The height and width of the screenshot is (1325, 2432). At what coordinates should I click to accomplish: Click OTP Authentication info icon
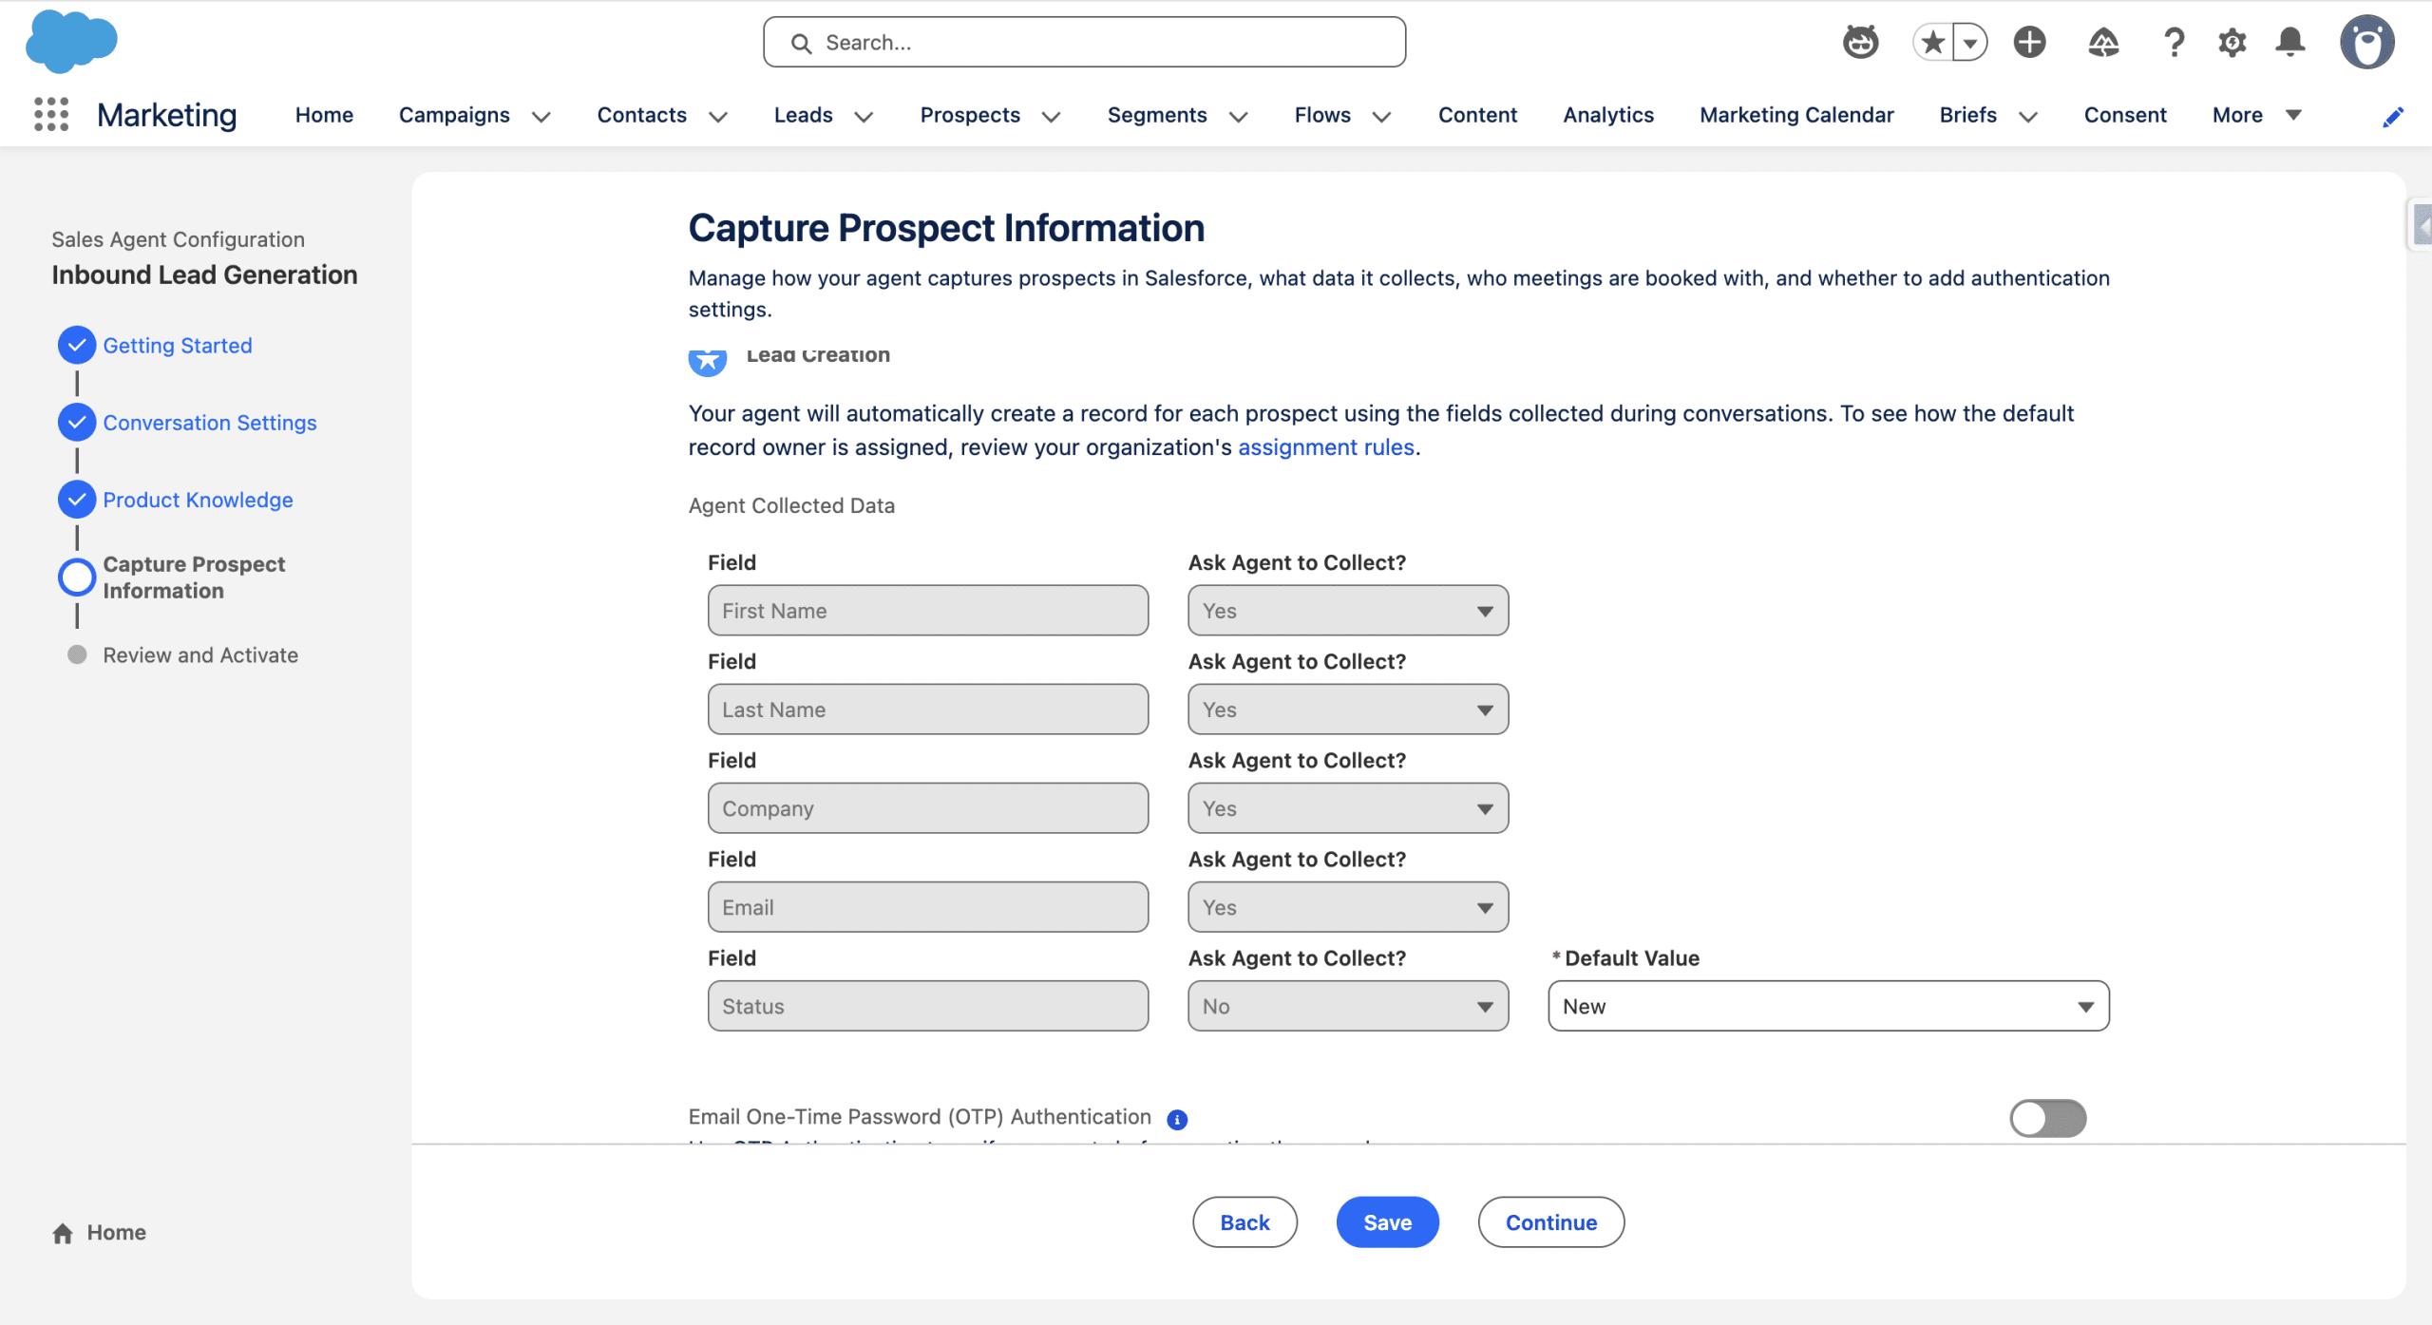1177,1119
